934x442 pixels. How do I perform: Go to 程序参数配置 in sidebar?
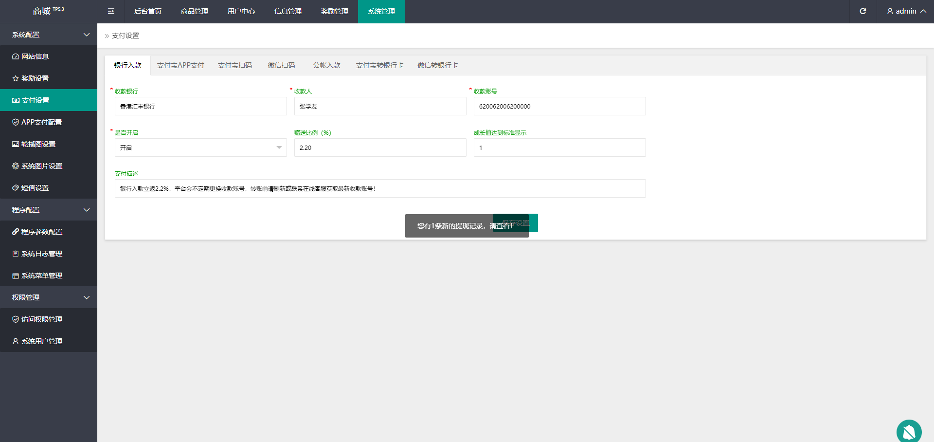pyautogui.click(x=49, y=232)
